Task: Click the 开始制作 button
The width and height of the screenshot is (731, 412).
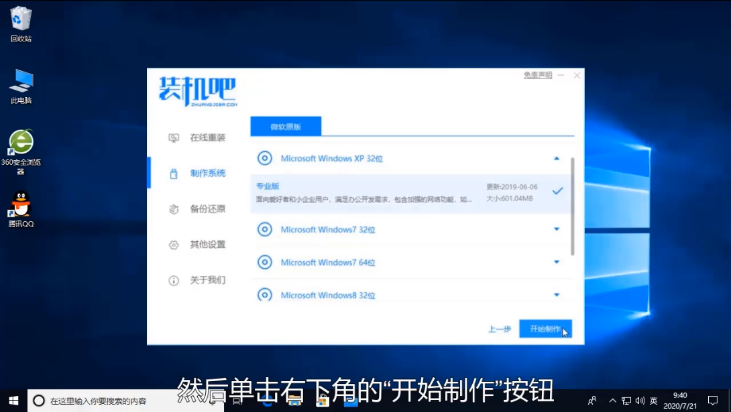Action: 545,329
